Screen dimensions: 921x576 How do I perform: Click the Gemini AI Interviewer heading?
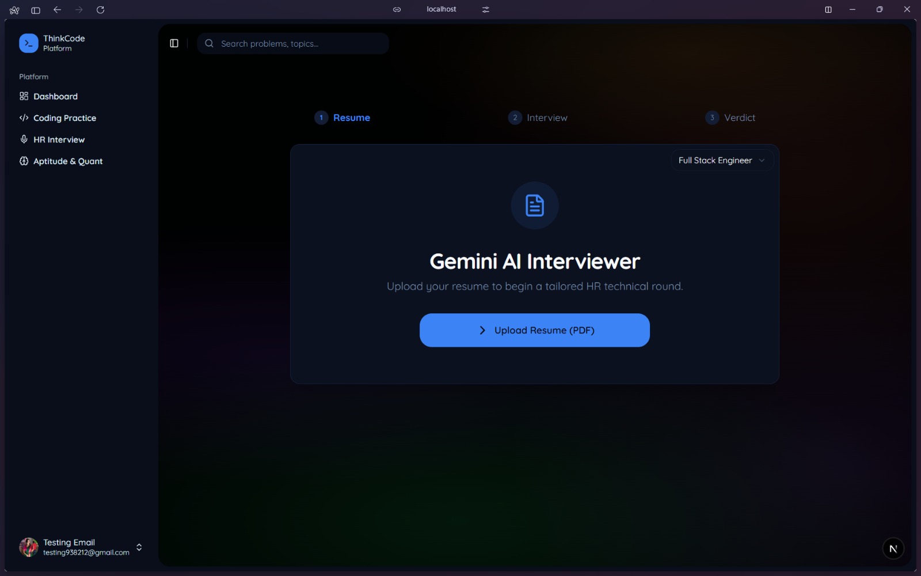535,262
